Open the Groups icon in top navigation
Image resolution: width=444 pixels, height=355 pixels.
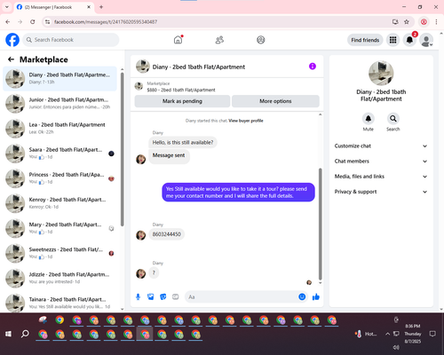click(x=260, y=40)
